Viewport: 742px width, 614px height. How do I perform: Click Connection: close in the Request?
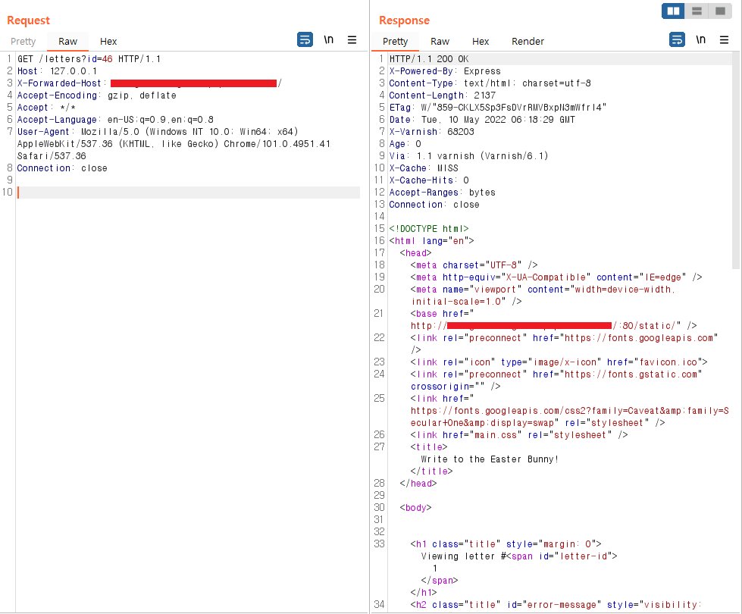(62, 168)
